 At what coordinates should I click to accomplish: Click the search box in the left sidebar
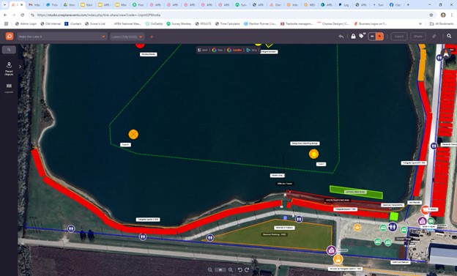(x=9, y=50)
